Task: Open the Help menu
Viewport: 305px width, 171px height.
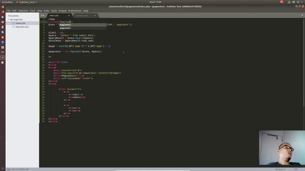Action: click(86, 10)
